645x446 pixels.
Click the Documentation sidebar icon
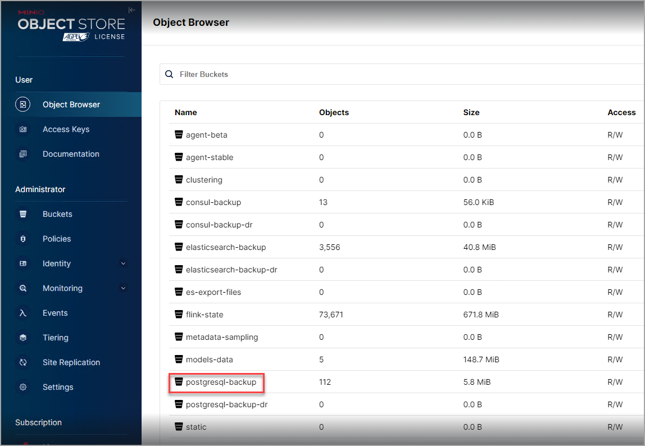pyautogui.click(x=23, y=154)
